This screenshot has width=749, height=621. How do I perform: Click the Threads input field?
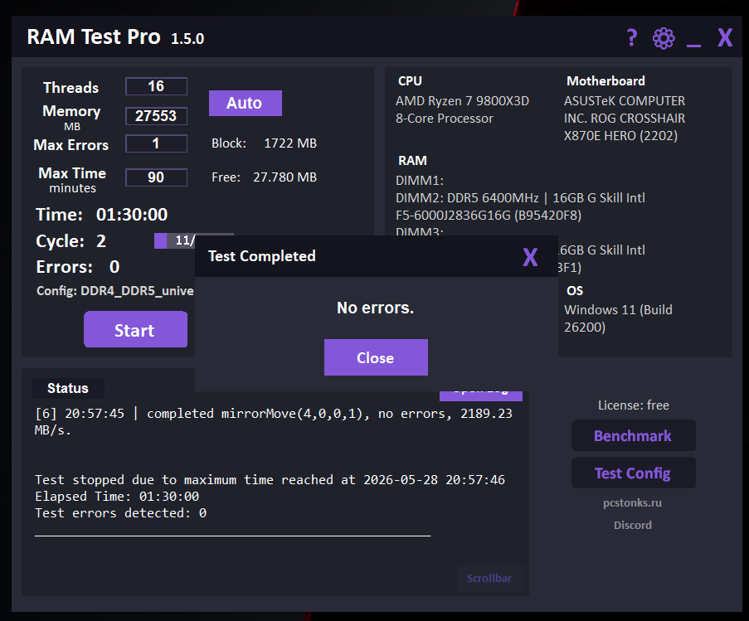pyautogui.click(x=156, y=86)
